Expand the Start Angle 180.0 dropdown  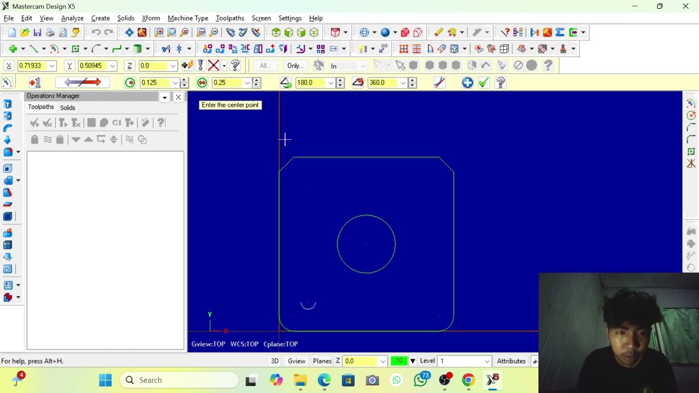pyautogui.click(x=331, y=83)
